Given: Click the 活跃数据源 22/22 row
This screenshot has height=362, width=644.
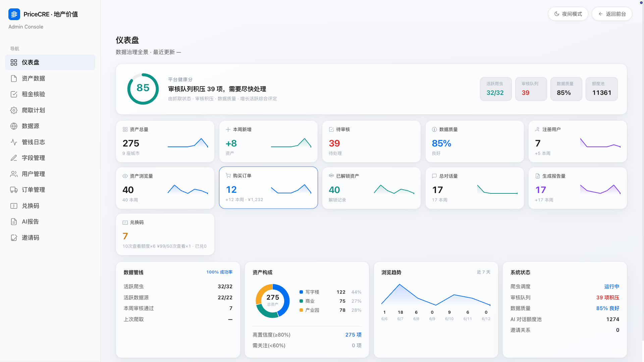Looking at the screenshot, I should click(178, 298).
